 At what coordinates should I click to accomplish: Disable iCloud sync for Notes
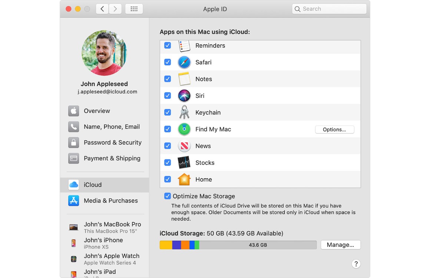(168, 79)
